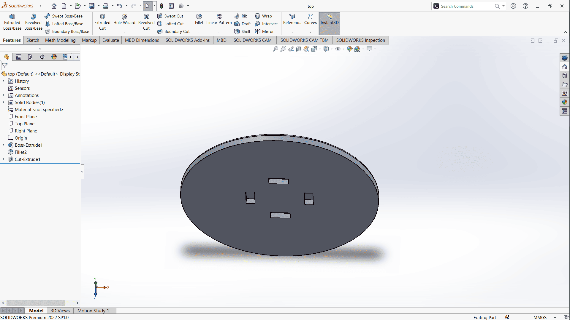Open Hole Wizard dropdown arrow
The width and height of the screenshot is (570, 320).
[x=124, y=32]
